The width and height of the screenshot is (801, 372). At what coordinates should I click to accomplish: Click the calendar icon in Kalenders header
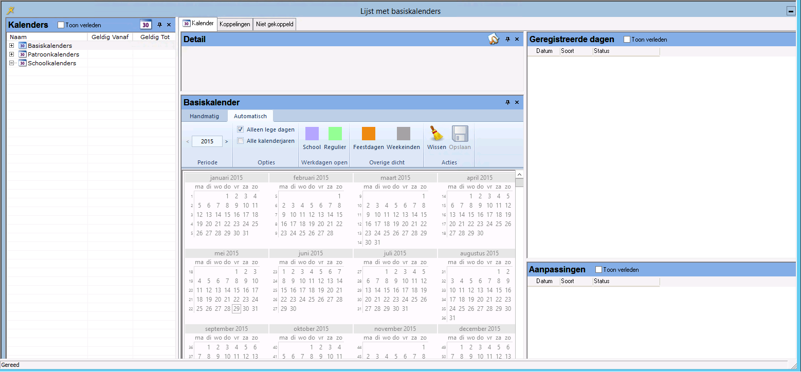coord(146,25)
